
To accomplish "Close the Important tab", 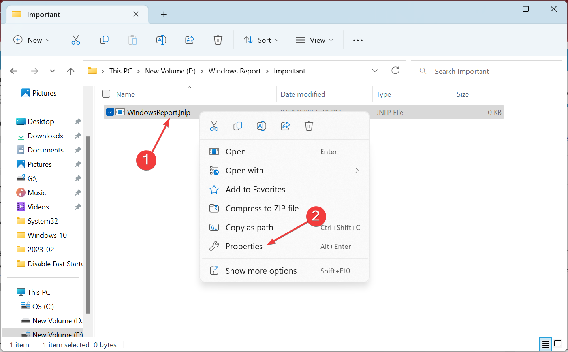I will tap(136, 14).
